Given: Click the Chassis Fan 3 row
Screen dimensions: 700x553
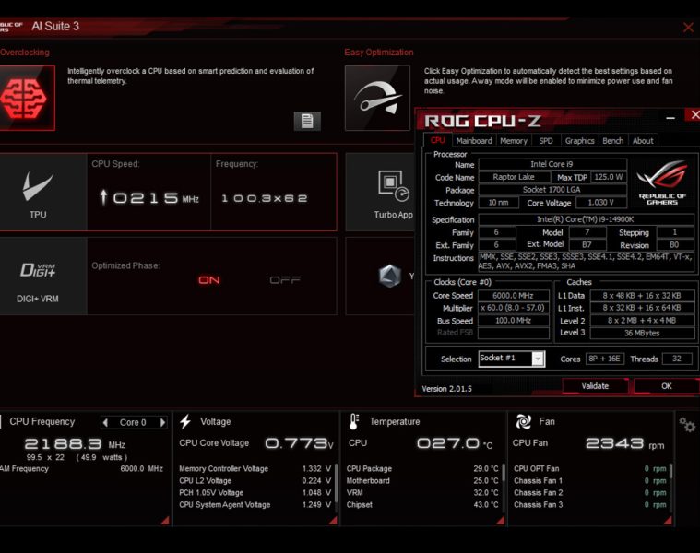Looking at the screenshot, I should [x=589, y=505].
